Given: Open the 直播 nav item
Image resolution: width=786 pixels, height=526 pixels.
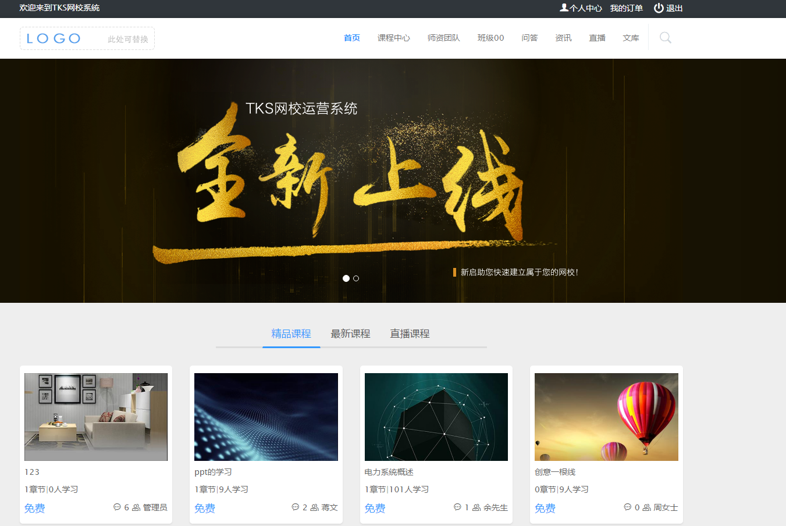Looking at the screenshot, I should coord(597,38).
